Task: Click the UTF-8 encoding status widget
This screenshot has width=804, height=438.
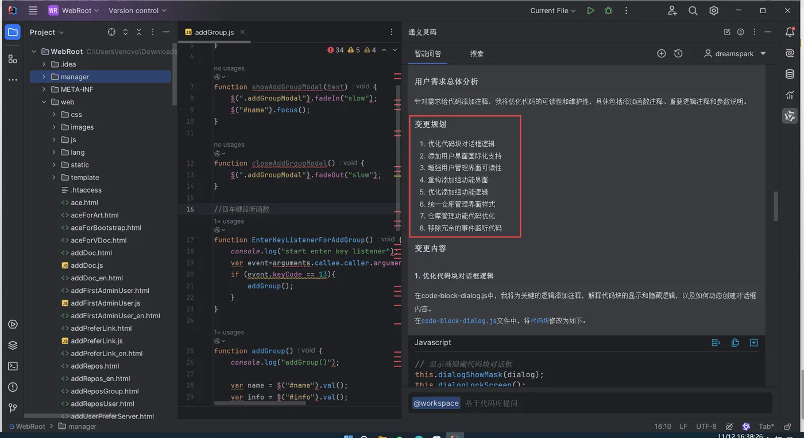Action: [706, 427]
